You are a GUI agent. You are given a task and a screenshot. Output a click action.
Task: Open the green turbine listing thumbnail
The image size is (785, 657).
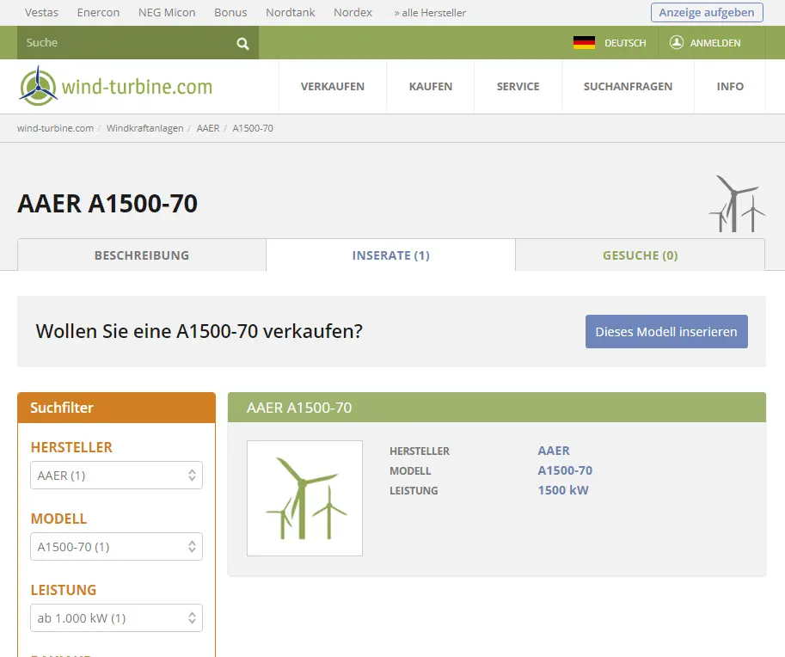click(x=304, y=498)
